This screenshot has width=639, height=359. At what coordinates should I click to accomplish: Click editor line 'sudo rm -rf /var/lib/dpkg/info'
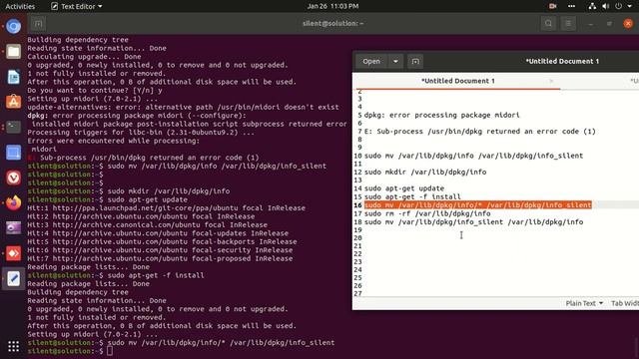pyautogui.click(x=427, y=213)
